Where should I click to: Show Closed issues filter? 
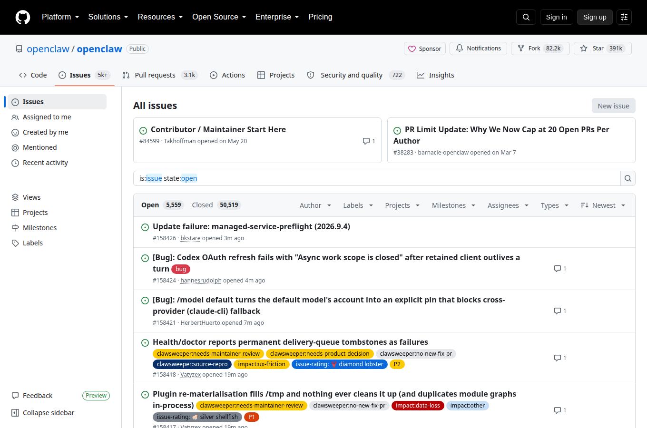(x=216, y=205)
